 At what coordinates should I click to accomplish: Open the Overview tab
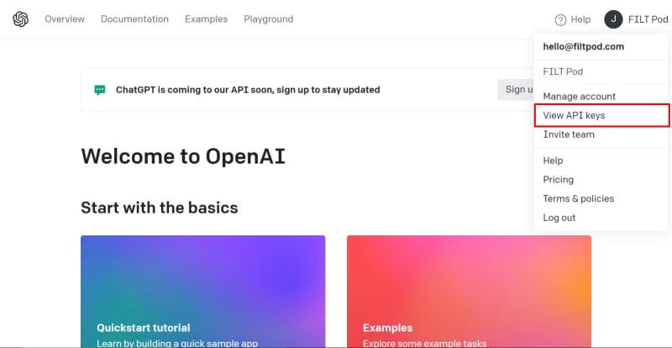tap(65, 19)
